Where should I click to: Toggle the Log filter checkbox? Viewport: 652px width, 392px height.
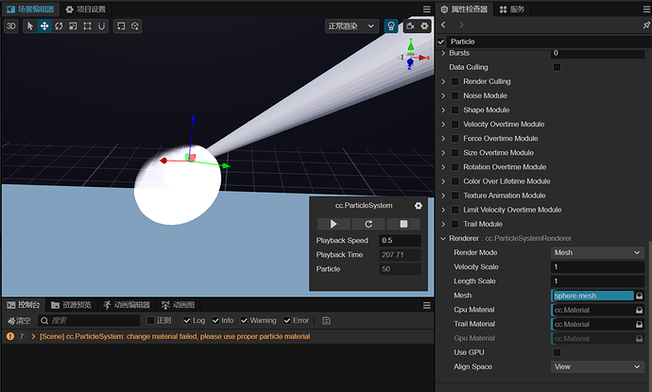click(x=187, y=320)
